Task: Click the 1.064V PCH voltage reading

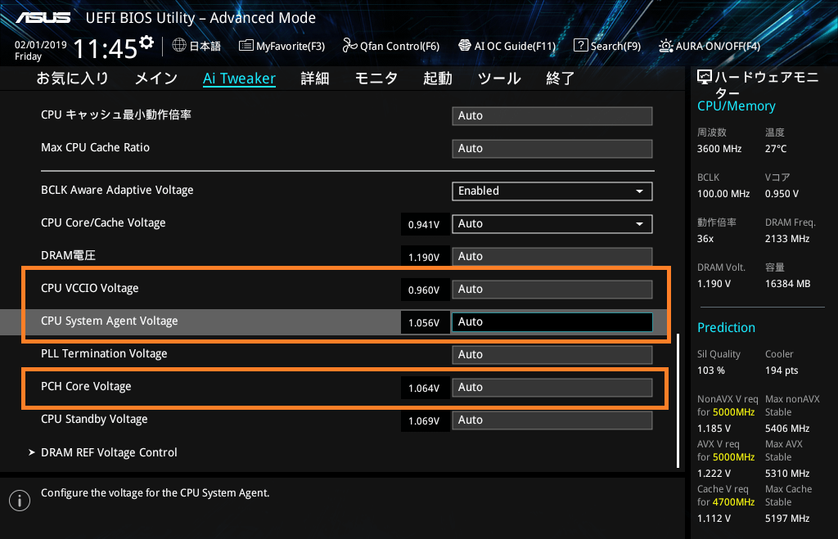Action: [425, 389]
